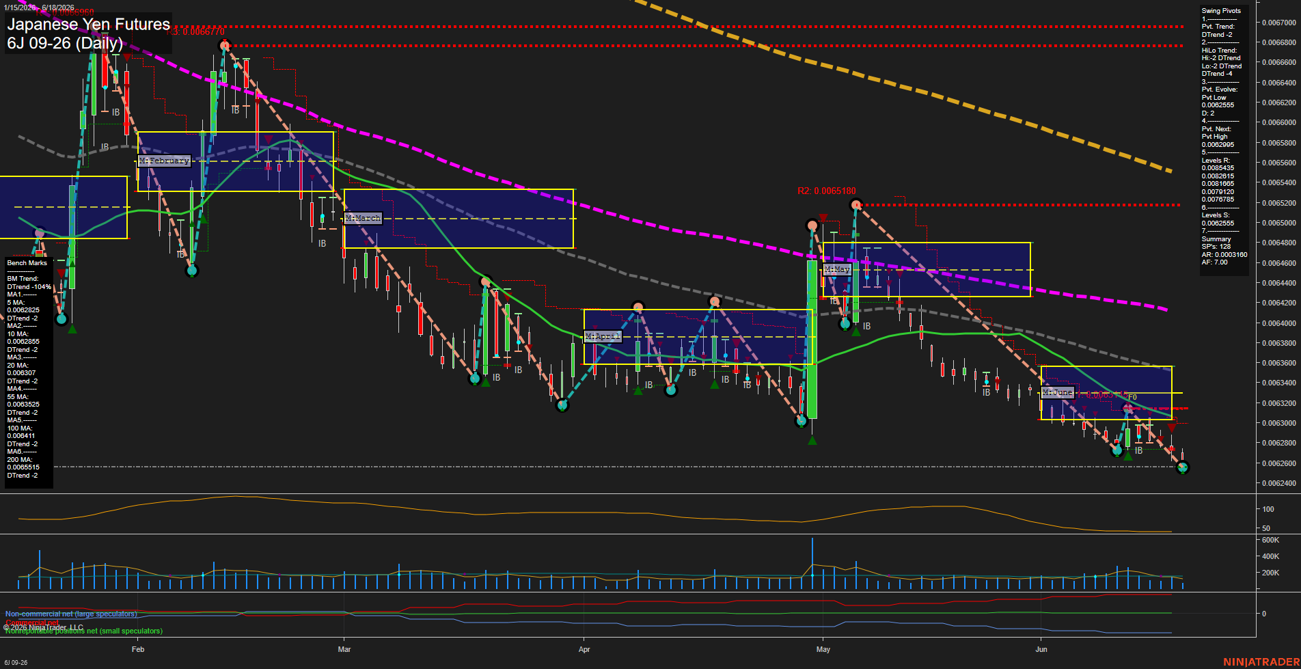Image resolution: width=1301 pixels, height=669 pixels.
Task: Click the HiLo Trend: entry
Action: (1219, 51)
